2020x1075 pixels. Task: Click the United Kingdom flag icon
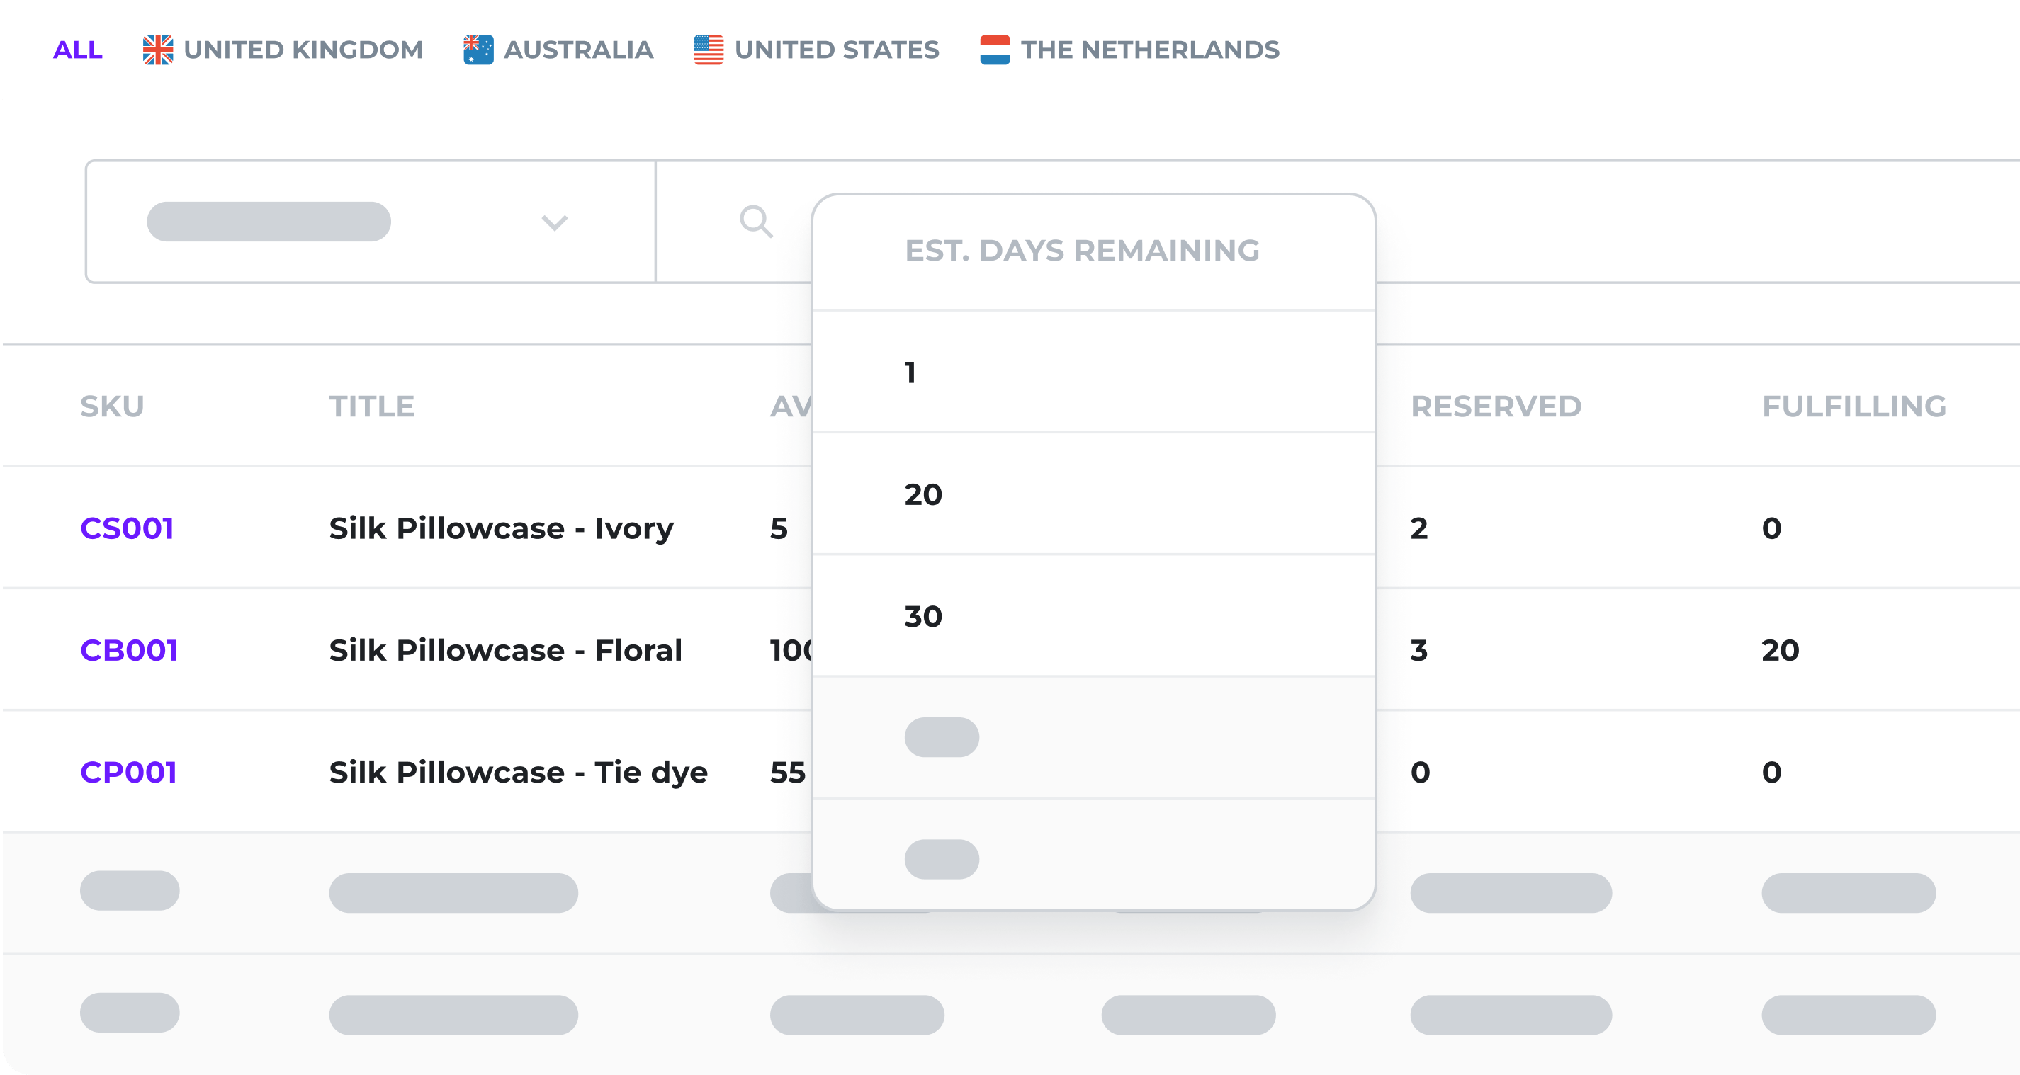coord(157,50)
